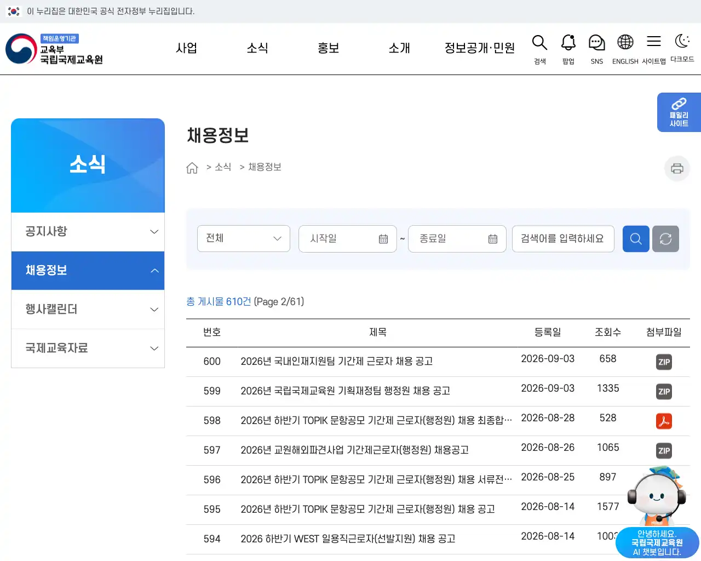Open the 전체 category dropdown
The width and height of the screenshot is (701, 561).
tap(244, 239)
